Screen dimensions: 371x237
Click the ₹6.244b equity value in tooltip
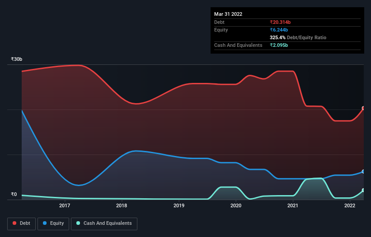(x=279, y=30)
